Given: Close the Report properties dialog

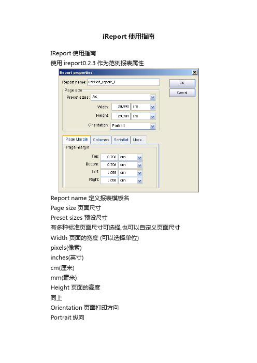Looking at the screenshot, I should pyautogui.click(x=195, y=72).
